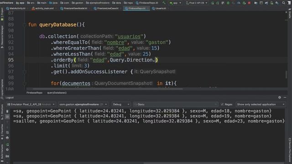The width and height of the screenshot is (292, 164).
Task: Click the log line with edad=23
Action: [x=149, y=121]
